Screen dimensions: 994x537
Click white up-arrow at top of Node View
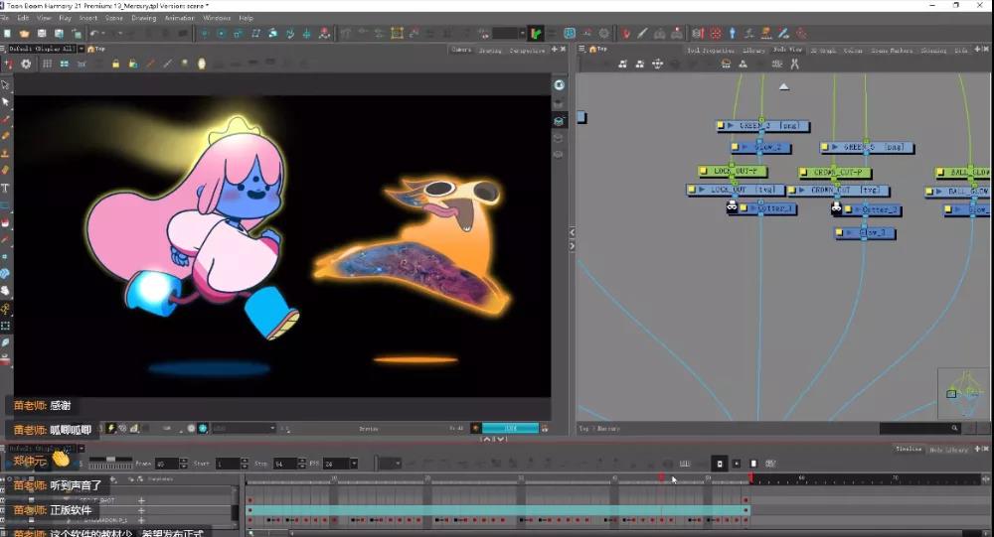click(784, 86)
